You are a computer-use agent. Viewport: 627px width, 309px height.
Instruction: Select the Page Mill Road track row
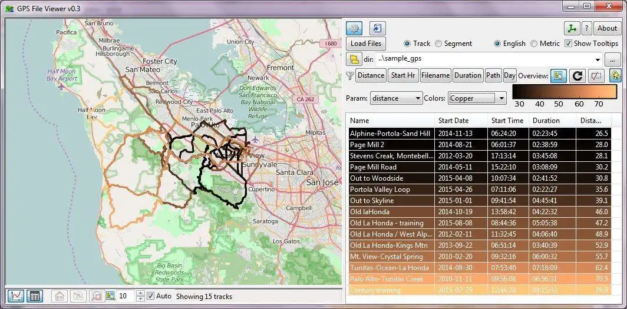pyautogui.click(x=478, y=167)
